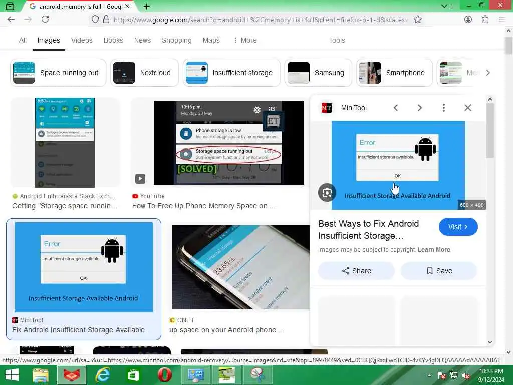This screenshot has height=385, width=513.
Task: Open File Explorer from taskbar
Action: click(41, 375)
